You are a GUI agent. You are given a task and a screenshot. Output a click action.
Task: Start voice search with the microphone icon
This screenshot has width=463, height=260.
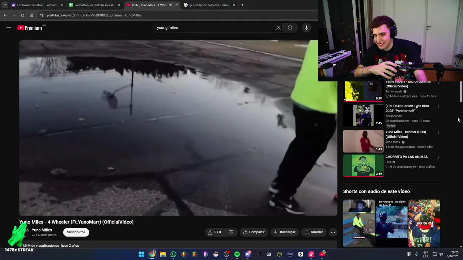[x=306, y=28]
